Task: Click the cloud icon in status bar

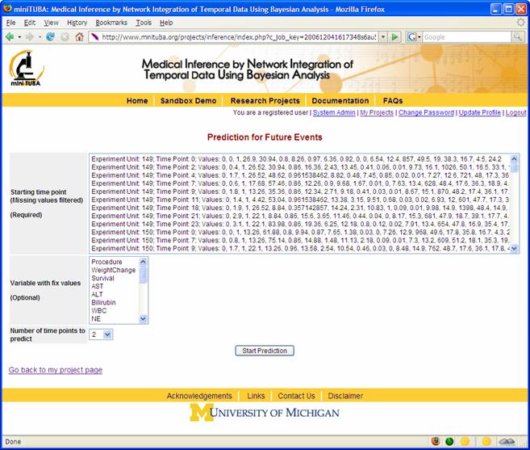Action: (507, 441)
